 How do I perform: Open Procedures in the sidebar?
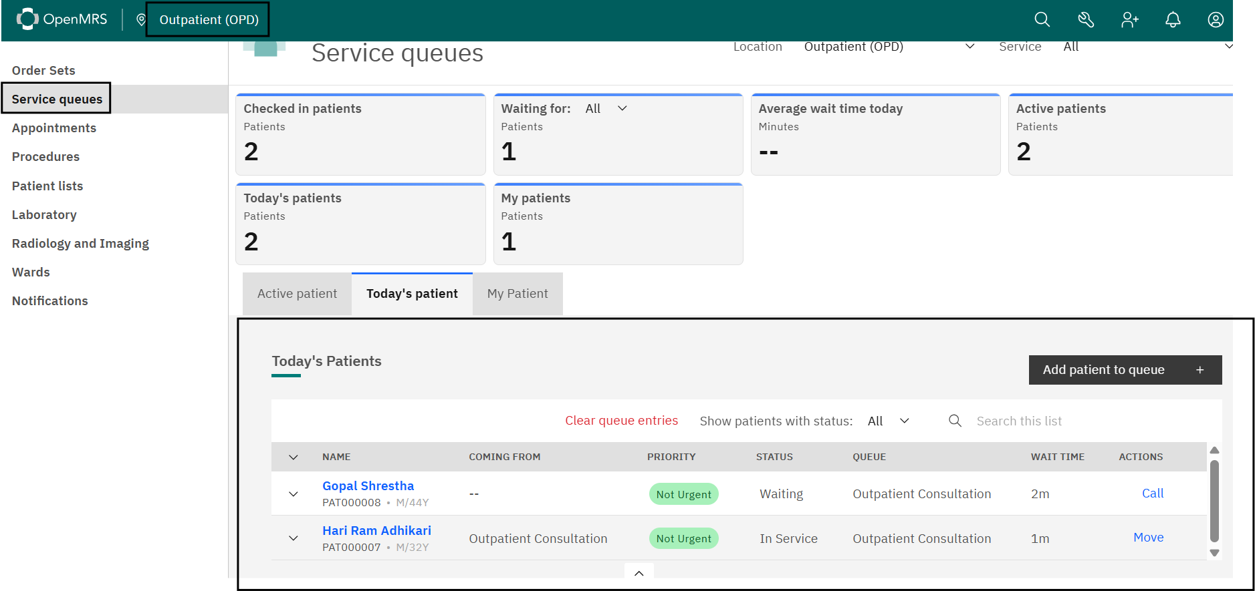[45, 156]
